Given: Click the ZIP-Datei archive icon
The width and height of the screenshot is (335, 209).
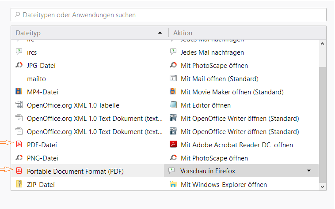Looking at the screenshot, I should (x=19, y=184).
